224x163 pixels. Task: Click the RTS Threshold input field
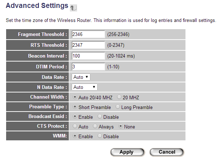pos(88,45)
